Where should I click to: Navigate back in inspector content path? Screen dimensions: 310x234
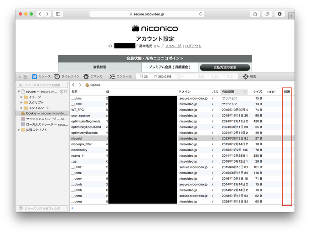(73, 85)
